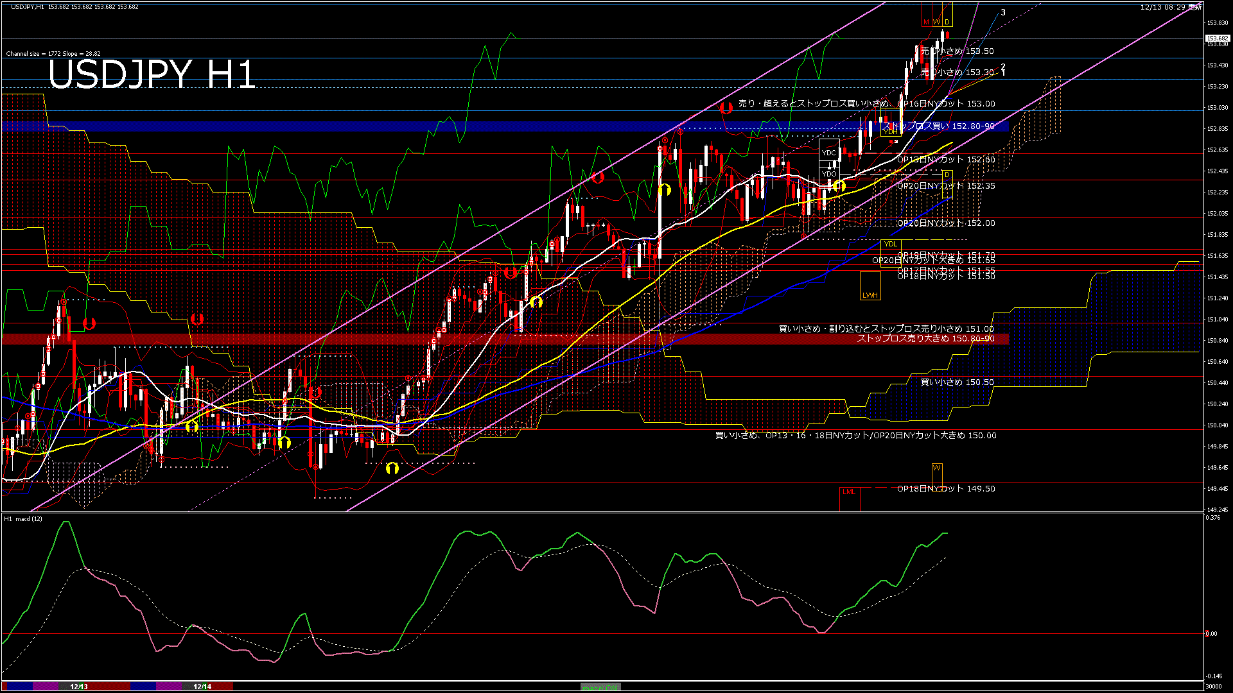The image size is (1233, 693).
Task: Click the current price tag 153.682
Action: [x=1217, y=38]
